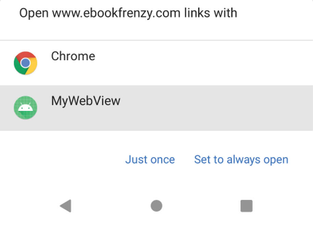
Task: Choose Just once
Action: 150,160
